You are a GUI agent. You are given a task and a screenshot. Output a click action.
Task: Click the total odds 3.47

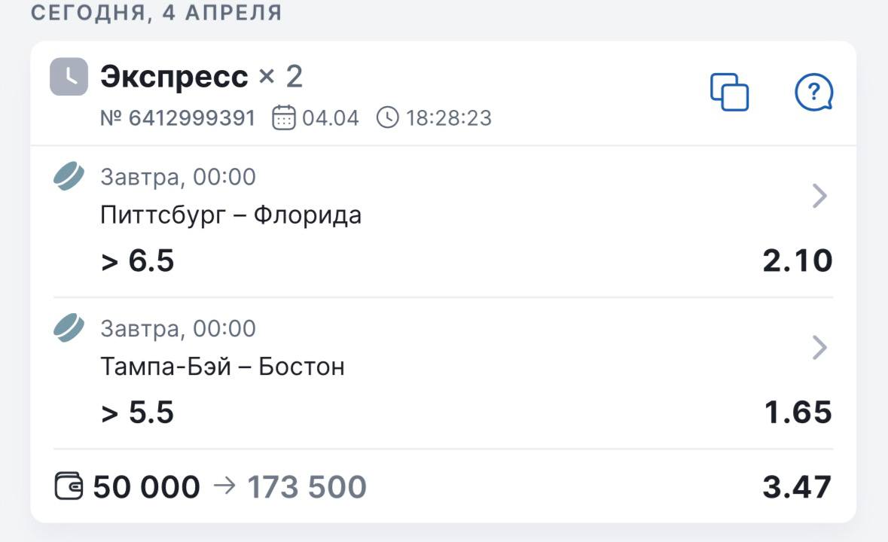[x=797, y=487]
